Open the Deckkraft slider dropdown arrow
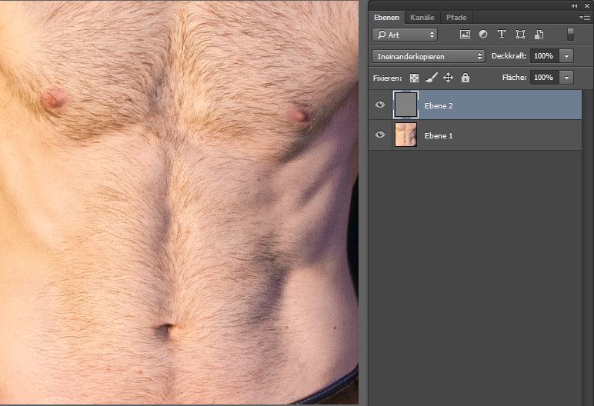 tap(567, 56)
